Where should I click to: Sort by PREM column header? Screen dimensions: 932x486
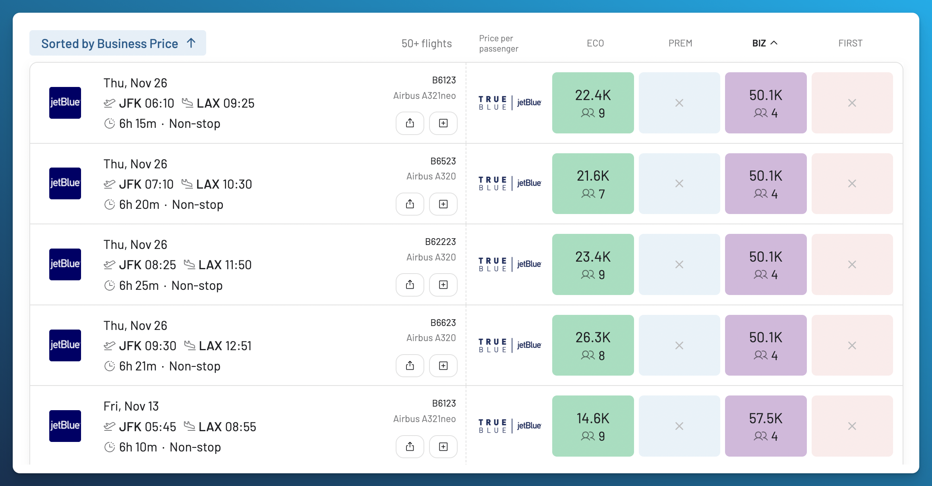tap(680, 43)
